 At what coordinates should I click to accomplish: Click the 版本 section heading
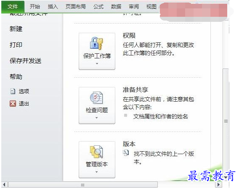pos(129,144)
